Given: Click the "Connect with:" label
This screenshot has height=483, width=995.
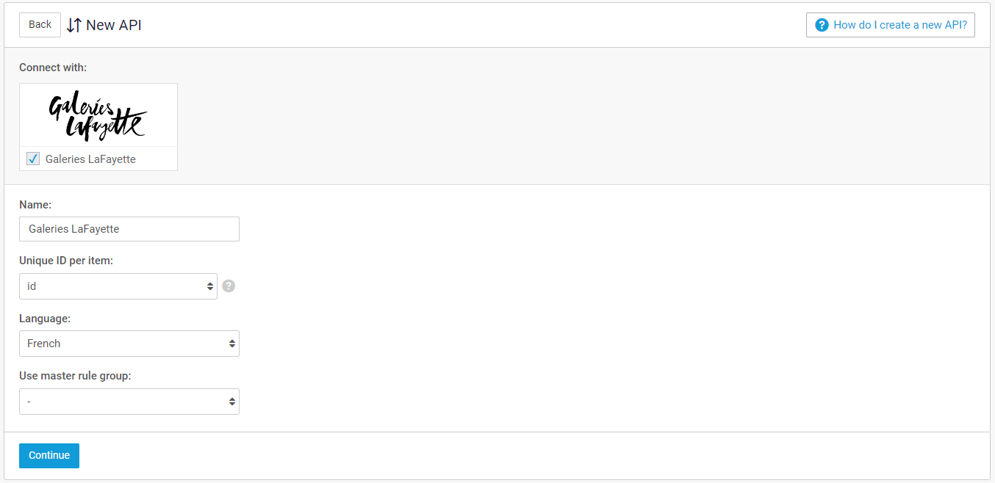Looking at the screenshot, I should (x=53, y=68).
